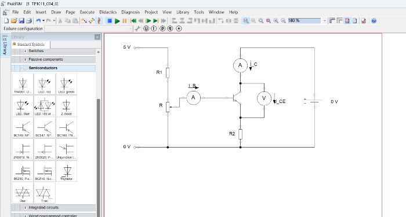Screen dimensions: 406x217
Task: Click the library panel vertical scrollbar
Action: point(99,157)
